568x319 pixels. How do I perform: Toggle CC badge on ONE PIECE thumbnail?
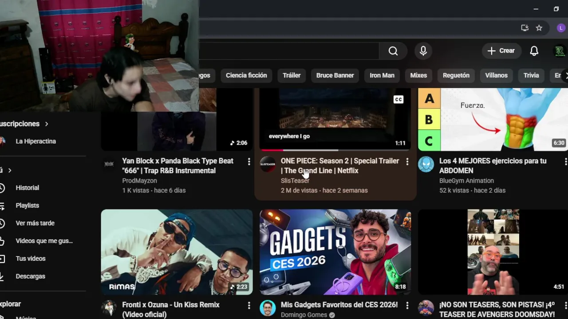tap(398, 100)
